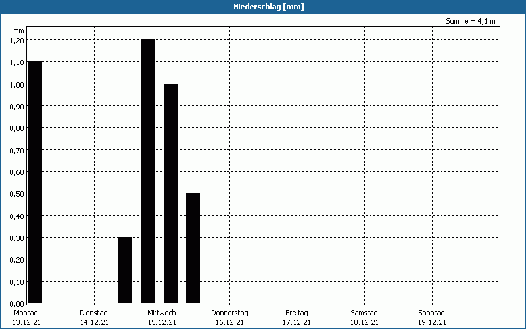
Task: Click the Niederschlag [mm] chart title
Action: [x=269, y=7]
